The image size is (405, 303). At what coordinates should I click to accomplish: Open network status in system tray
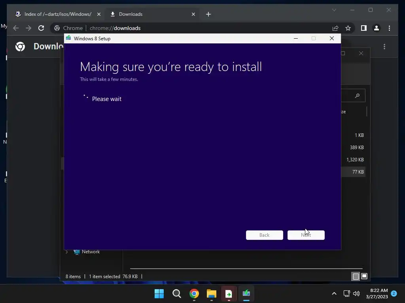tap(346, 294)
